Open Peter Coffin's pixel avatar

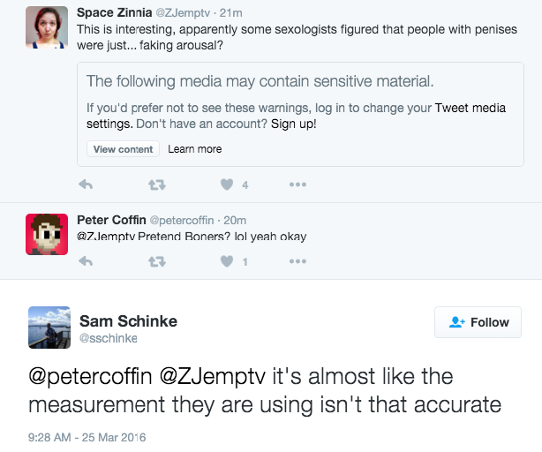coord(47,234)
